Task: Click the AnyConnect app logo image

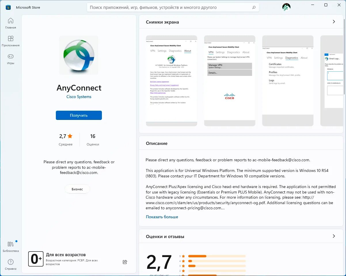Action: coord(79,55)
